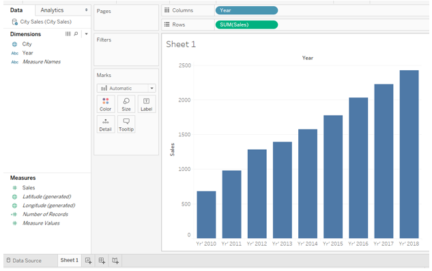
Task: Click the Yr' 2013 bar
Action: [x=283, y=190]
